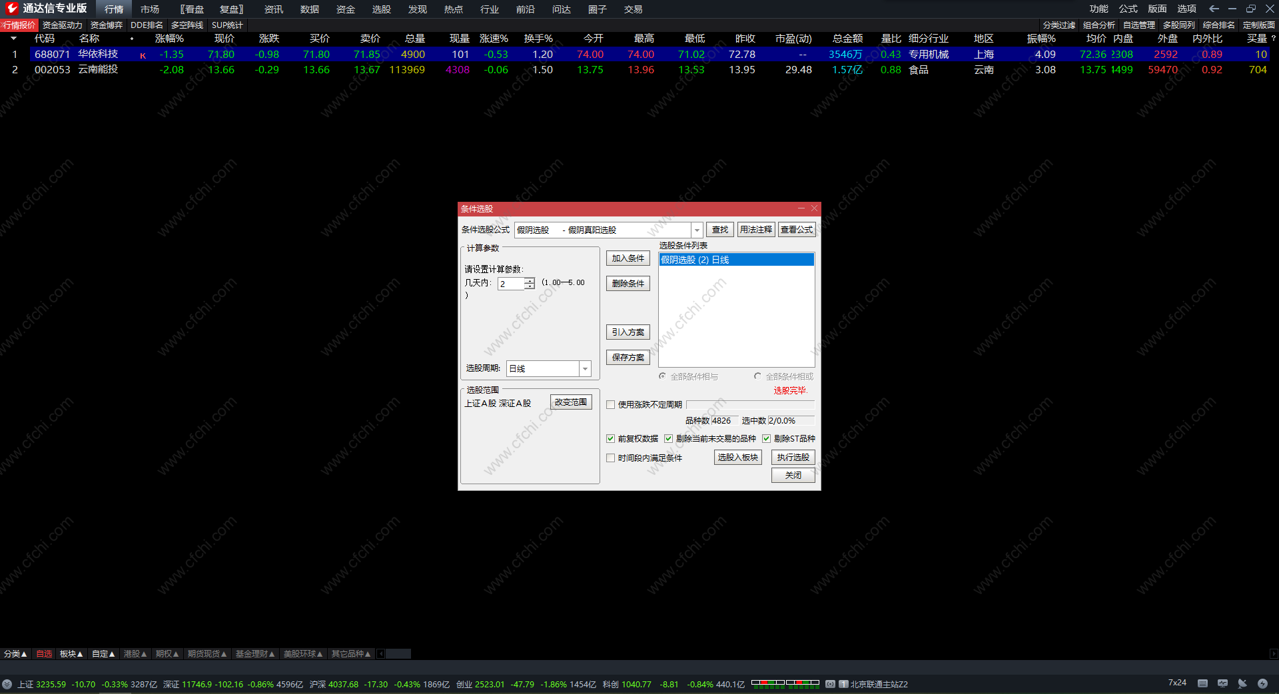Click the satellite dish icon in status bar
The width and height of the screenshot is (1279, 694).
coord(1242,683)
